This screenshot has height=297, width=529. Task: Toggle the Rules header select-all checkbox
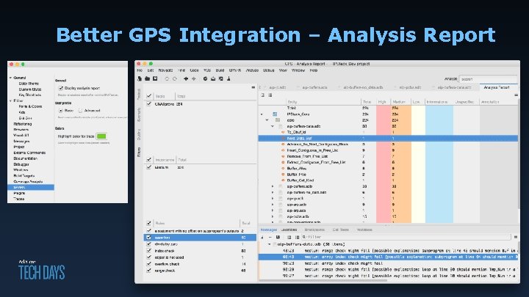[x=148, y=223]
